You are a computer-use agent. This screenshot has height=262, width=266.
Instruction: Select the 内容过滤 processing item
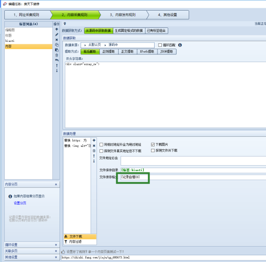click(80, 242)
